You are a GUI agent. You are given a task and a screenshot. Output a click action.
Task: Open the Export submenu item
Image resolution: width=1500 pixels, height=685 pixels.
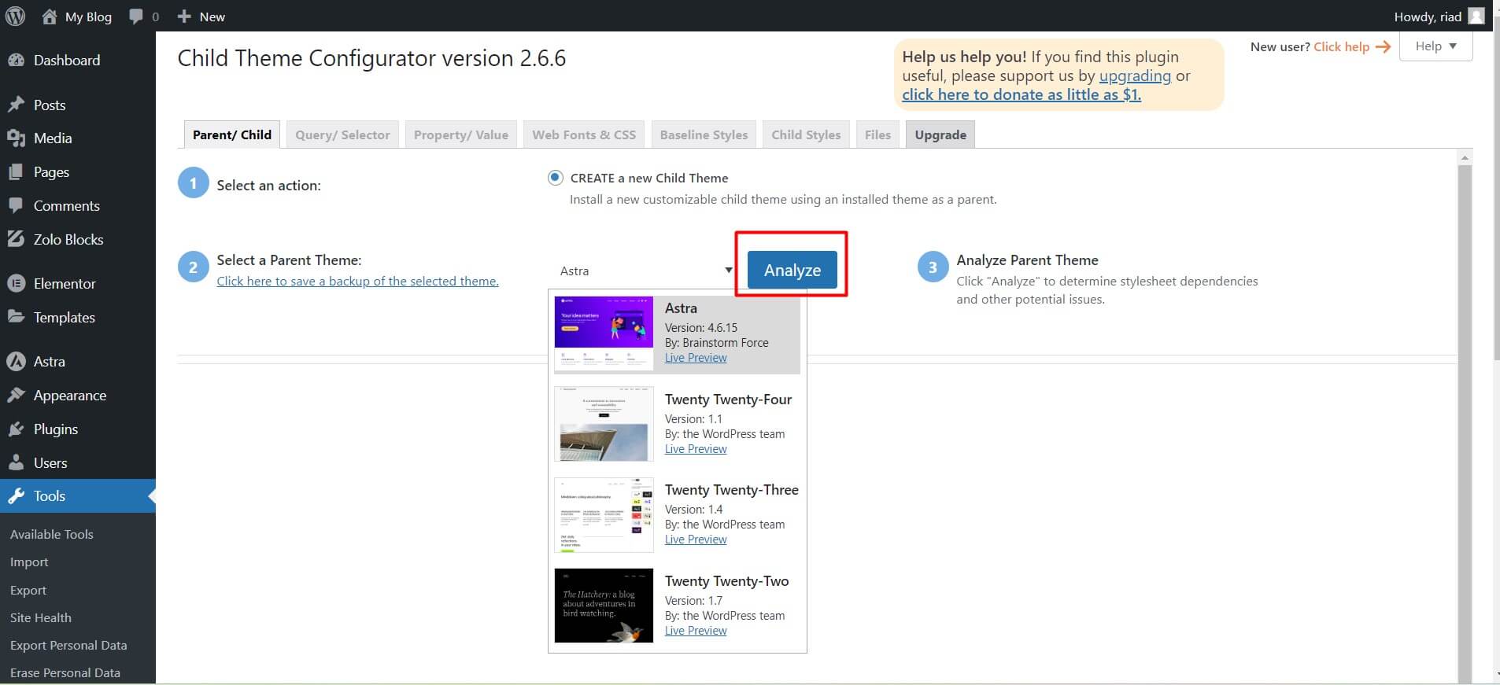tap(28, 590)
